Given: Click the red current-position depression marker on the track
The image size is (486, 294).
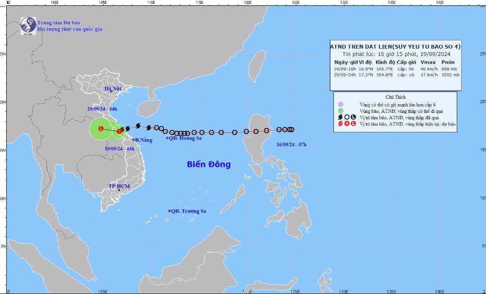Looking at the screenshot, I should tap(119, 131).
